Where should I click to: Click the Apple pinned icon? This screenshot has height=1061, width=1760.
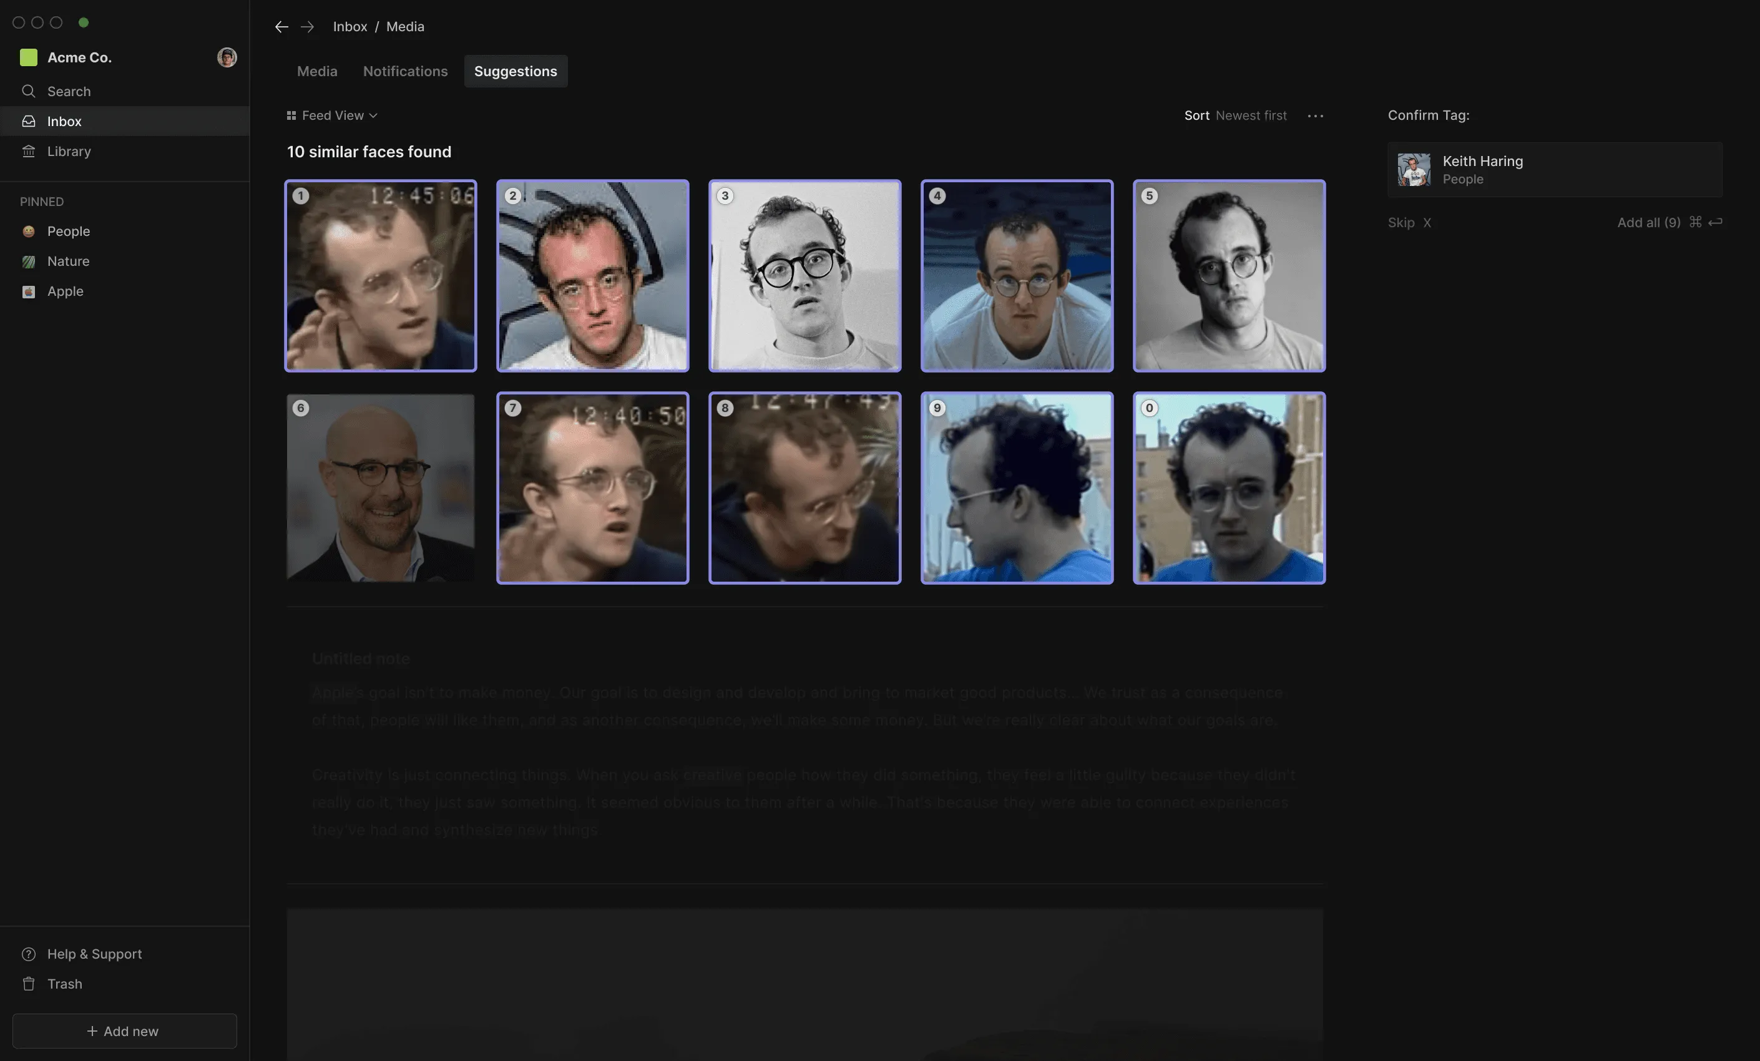coord(29,291)
